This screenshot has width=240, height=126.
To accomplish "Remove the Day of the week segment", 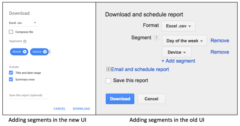I will (x=220, y=41).
